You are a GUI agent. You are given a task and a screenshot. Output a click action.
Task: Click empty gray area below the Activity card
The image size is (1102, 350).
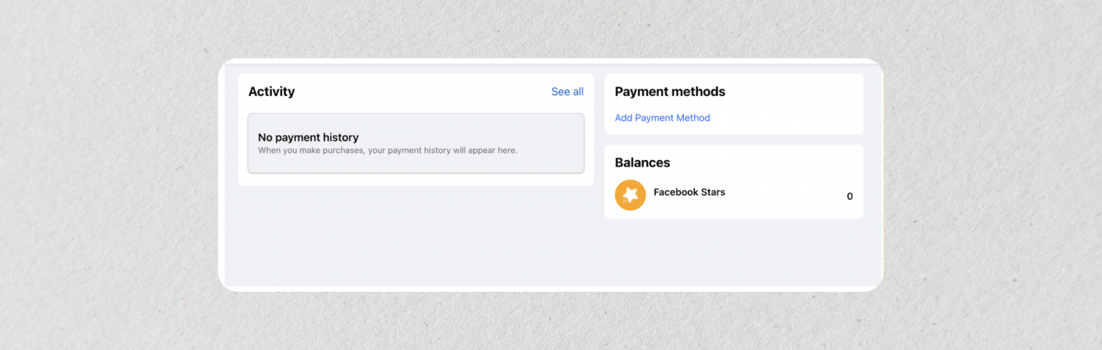point(415,235)
